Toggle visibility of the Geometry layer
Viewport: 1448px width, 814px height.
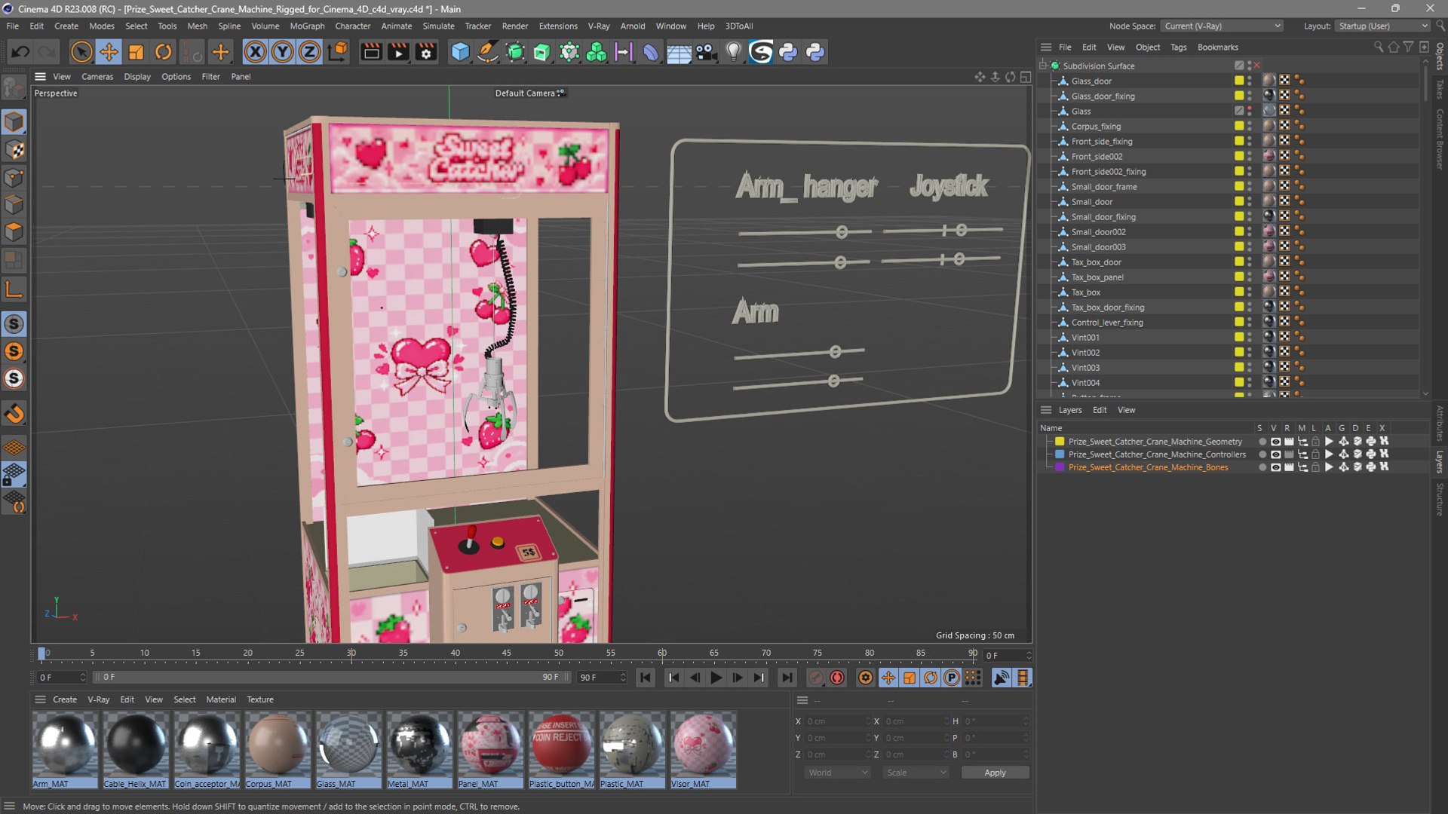1275,442
